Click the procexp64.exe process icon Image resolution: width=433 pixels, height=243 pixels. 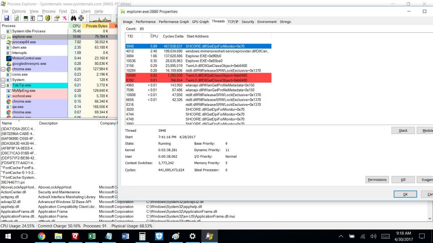pyautogui.click(x=9, y=42)
